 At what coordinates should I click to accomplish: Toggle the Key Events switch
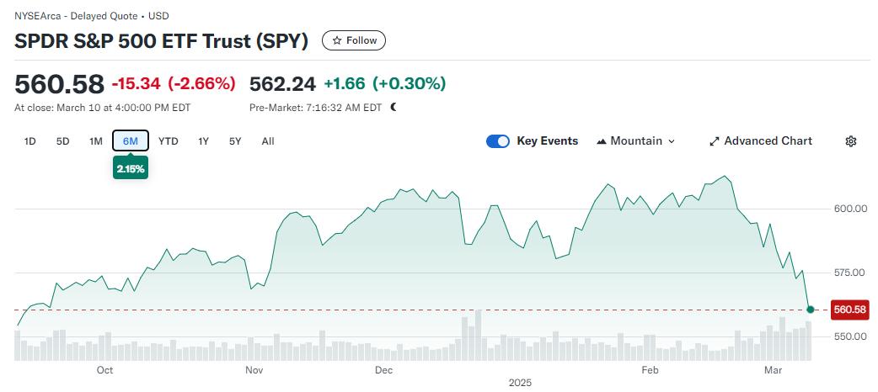[x=498, y=141]
